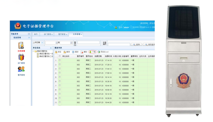This screenshot has height=122, width=213.
Task: Sort by 警员姓名 column header
Action: tap(89, 56)
